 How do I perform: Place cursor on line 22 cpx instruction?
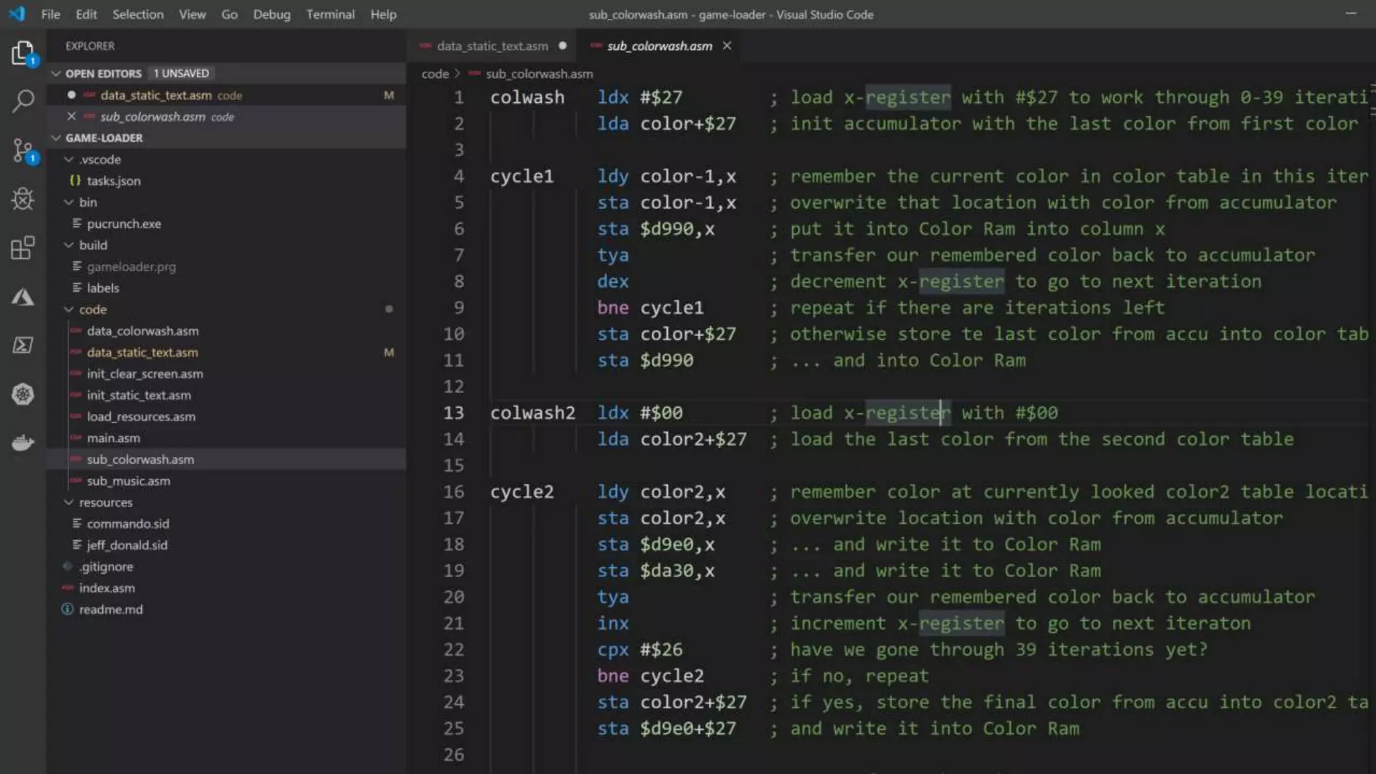[x=613, y=650]
